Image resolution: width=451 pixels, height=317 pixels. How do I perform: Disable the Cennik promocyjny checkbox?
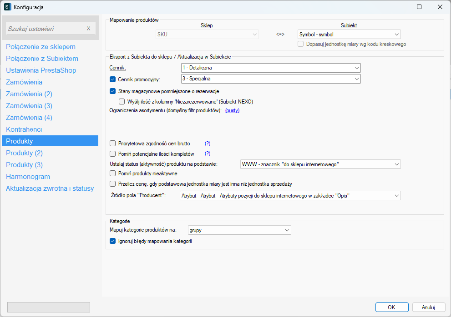[x=113, y=79]
